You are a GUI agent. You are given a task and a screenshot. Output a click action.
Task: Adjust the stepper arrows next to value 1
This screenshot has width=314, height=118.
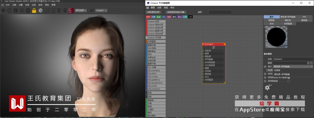coord(94,10)
